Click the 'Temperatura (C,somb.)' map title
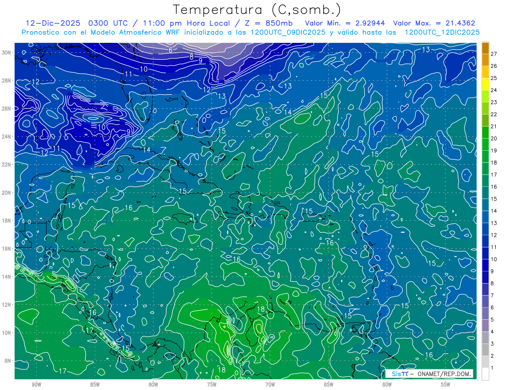The height and width of the screenshot is (390, 505). (257, 10)
